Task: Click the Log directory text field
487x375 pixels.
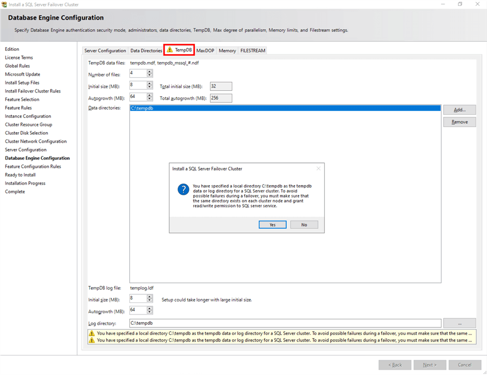Action: pyautogui.click(x=285, y=323)
